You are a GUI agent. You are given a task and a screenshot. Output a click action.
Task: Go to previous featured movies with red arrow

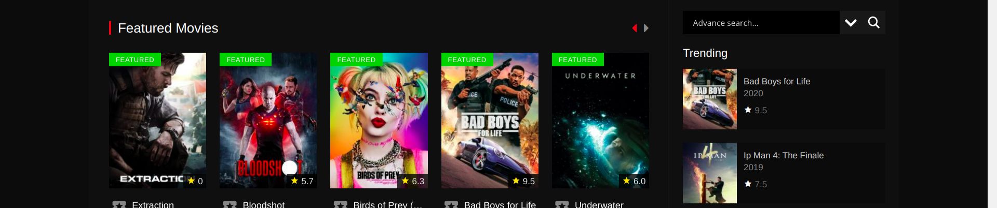pos(635,28)
